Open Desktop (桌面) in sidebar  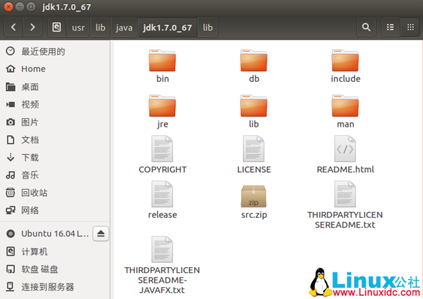(55, 87)
